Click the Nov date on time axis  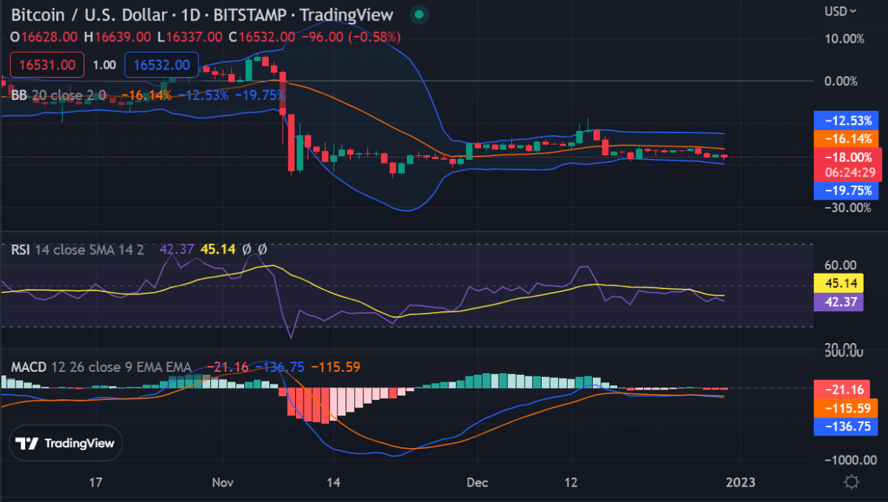coord(223,482)
